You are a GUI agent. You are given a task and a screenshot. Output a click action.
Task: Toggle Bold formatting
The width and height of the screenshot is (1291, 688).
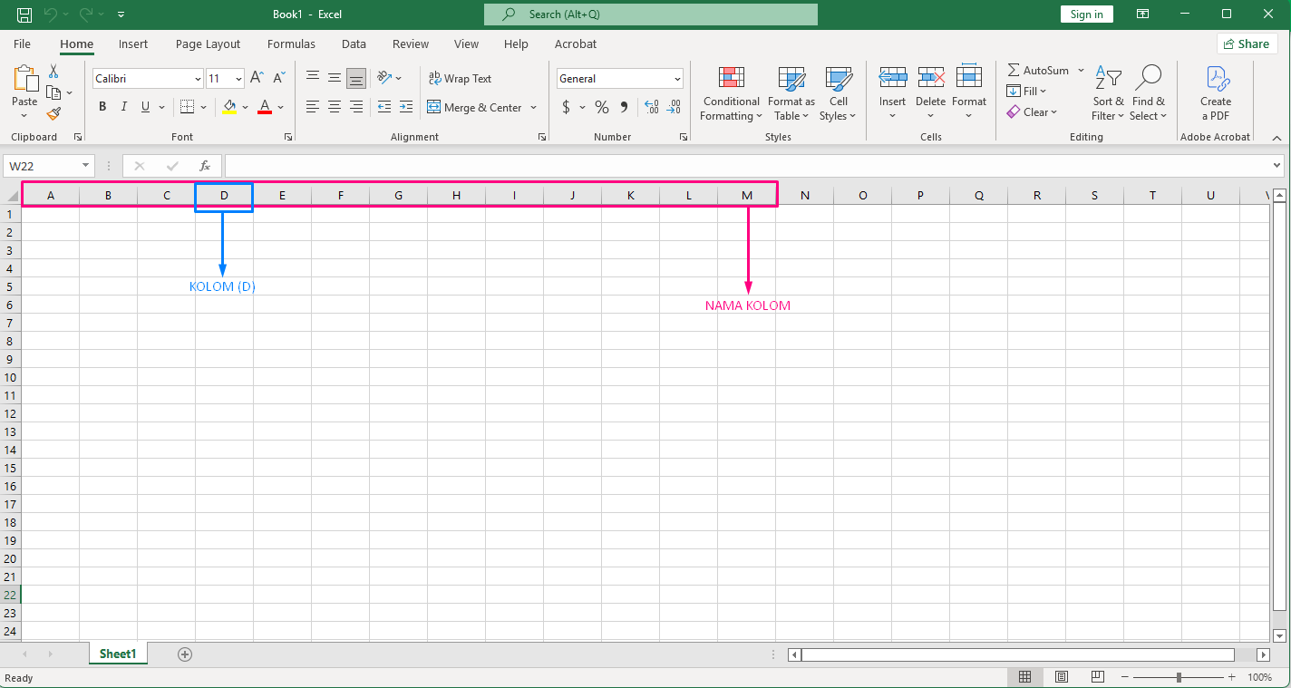[102, 107]
